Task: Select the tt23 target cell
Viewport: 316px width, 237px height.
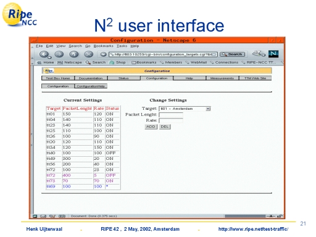Action: (54, 125)
